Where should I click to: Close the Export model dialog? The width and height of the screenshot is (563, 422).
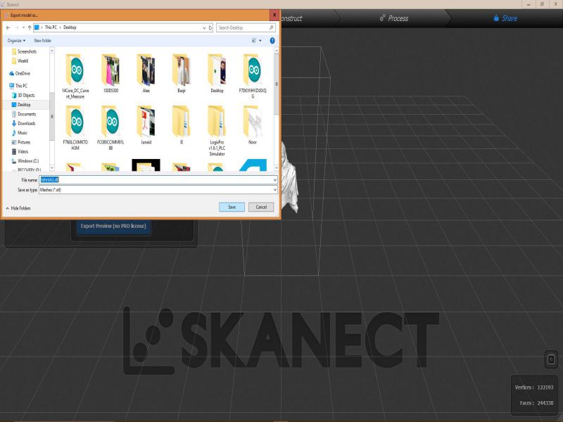[x=274, y=15]
